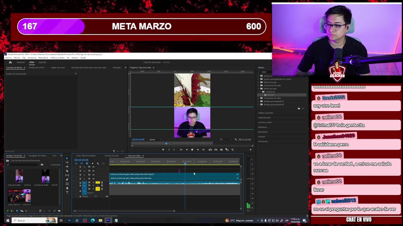
Task: Select the Rectangle tool
Action: (x=67, y=184)
